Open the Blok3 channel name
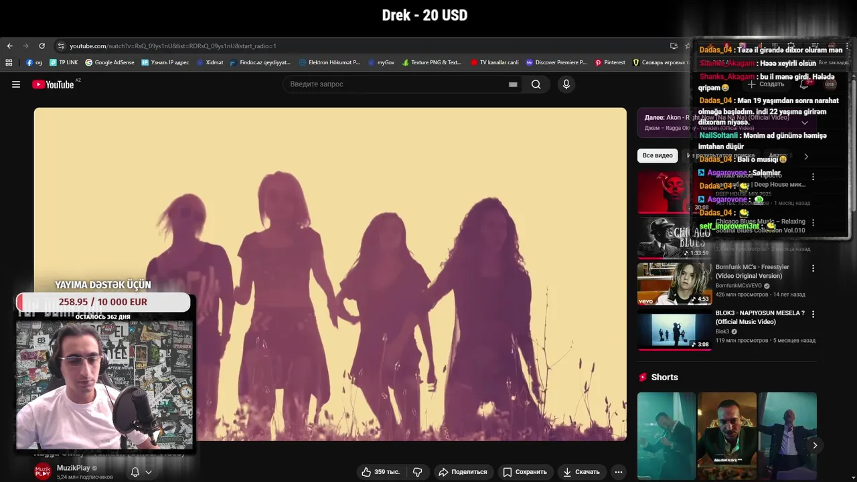This screenshot has width=857, height=482. point(722,331)
